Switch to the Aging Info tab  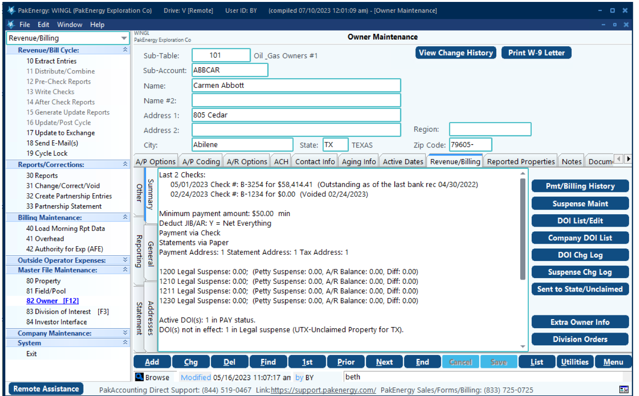point(358,161)
